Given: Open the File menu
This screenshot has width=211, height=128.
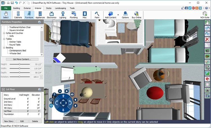Looking at the screenshot, I should click(6, 8).
